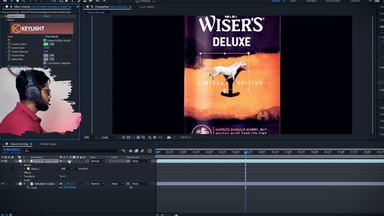The image size is (384, 216).
Task: Open the blending mode dropdown for new layer-2.png
Action: point(97,184)
